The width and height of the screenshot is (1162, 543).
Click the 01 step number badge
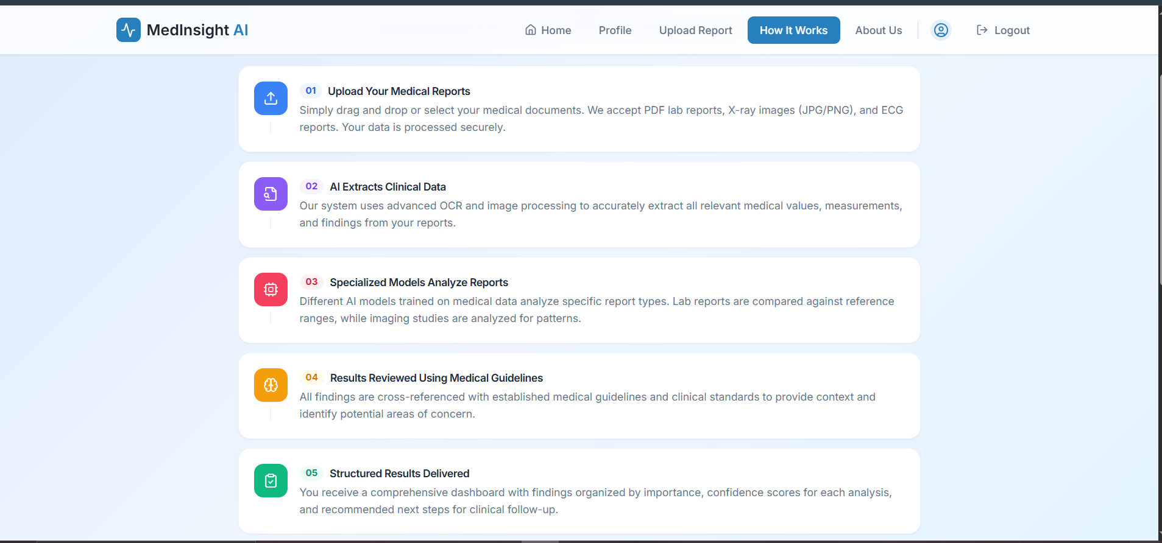(311, 91)
